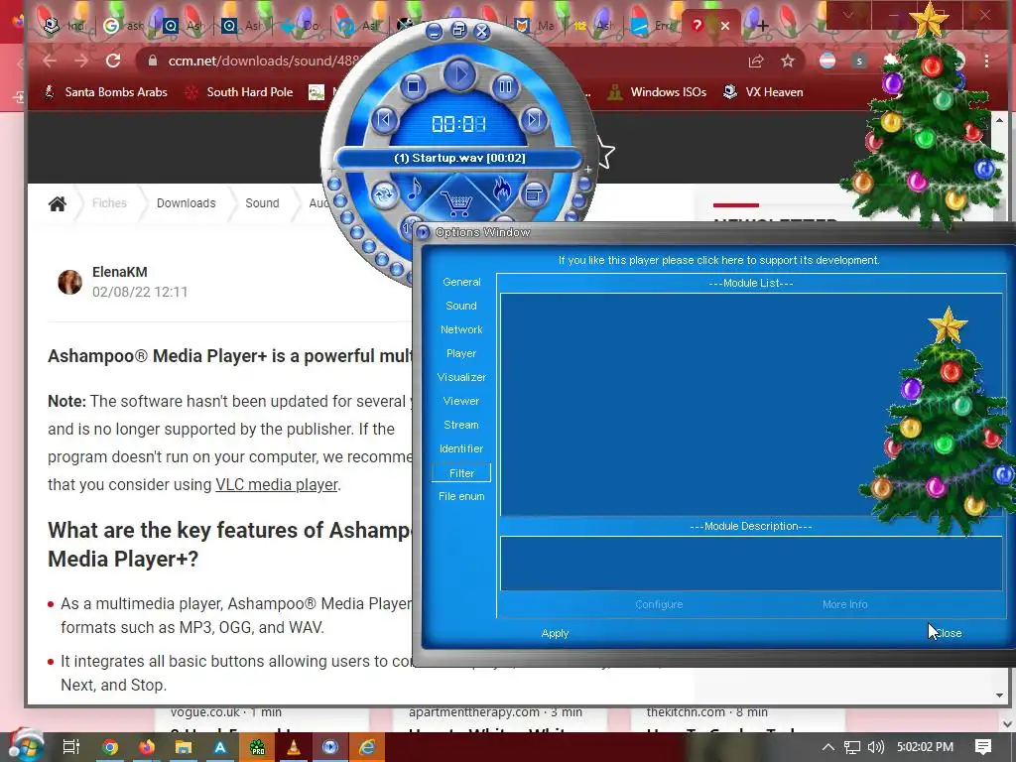Screen dimensions: 1016x762
Task: Click the music note icon on player
Action: click(x=414, y=190)
